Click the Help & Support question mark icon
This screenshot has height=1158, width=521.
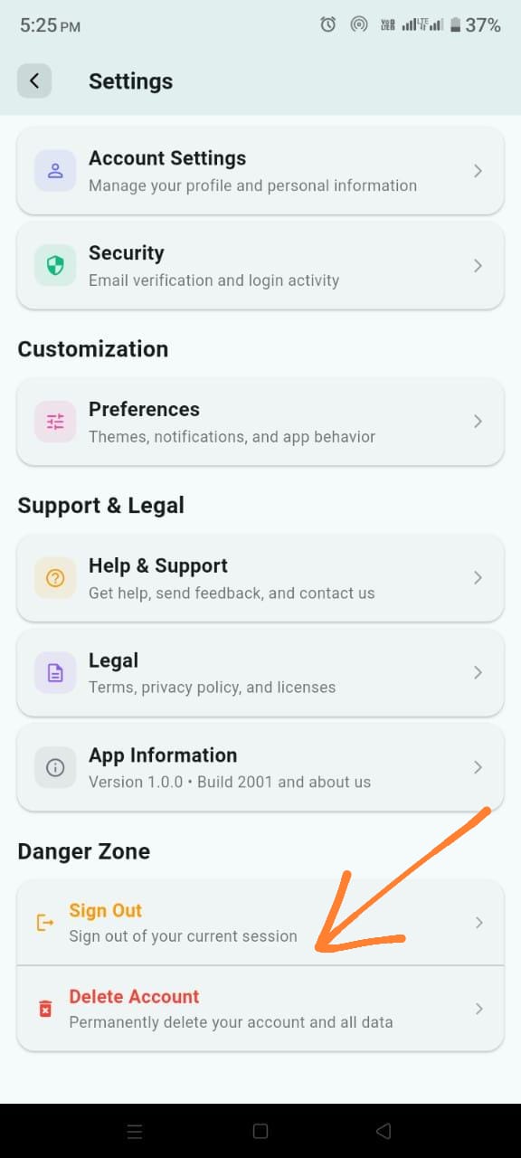[x=54, y=578]
